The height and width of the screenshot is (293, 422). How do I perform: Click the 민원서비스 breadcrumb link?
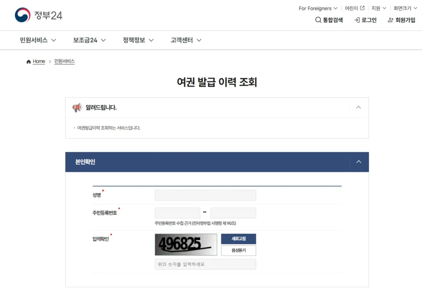(64, 61)
